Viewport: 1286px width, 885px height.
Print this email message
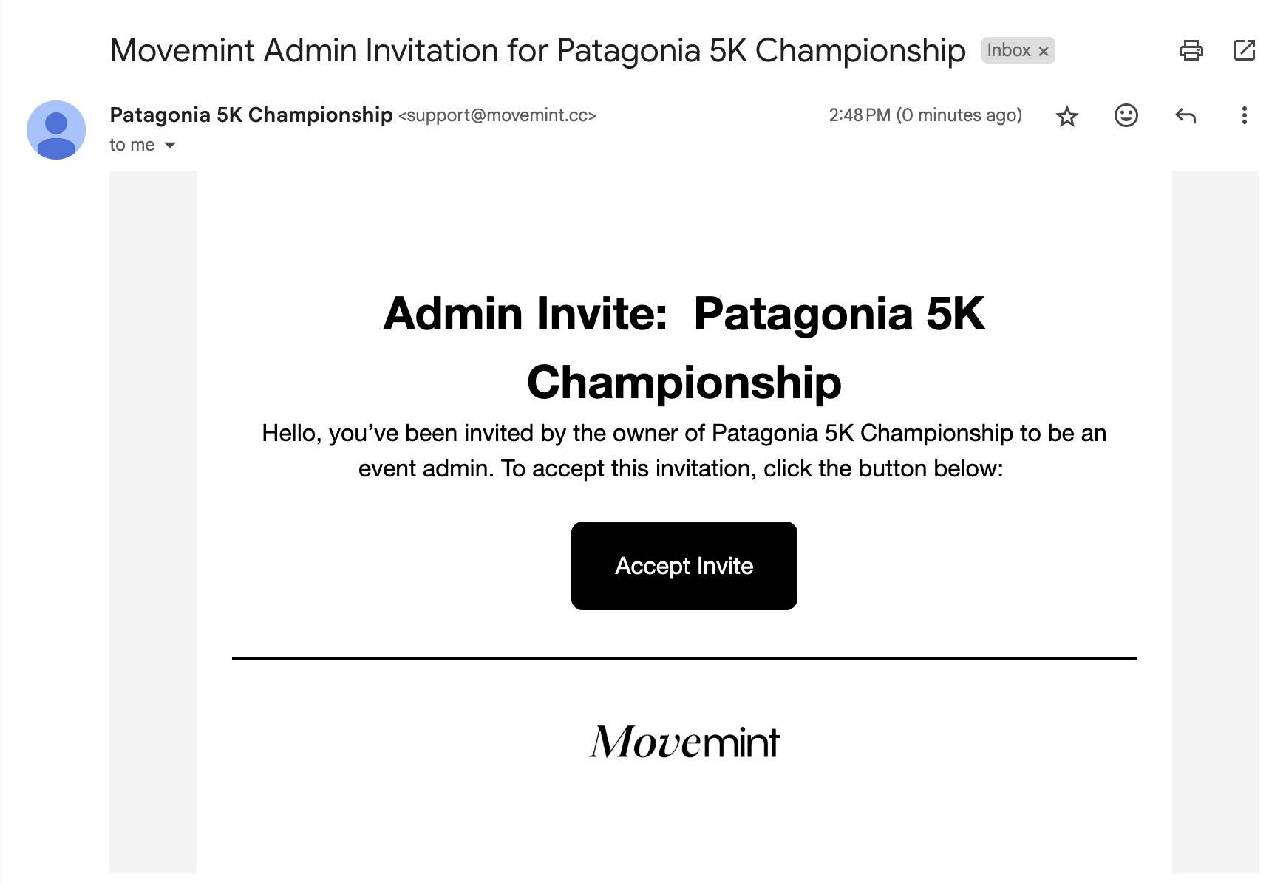[1191, 50]
